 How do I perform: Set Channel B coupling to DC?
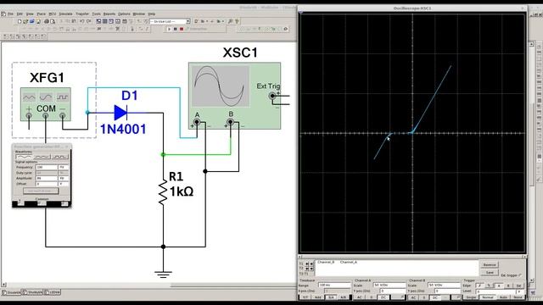(x=435, y=297)
